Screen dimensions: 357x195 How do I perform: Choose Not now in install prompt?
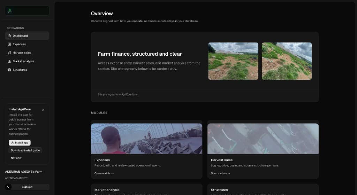pos(16,158)
